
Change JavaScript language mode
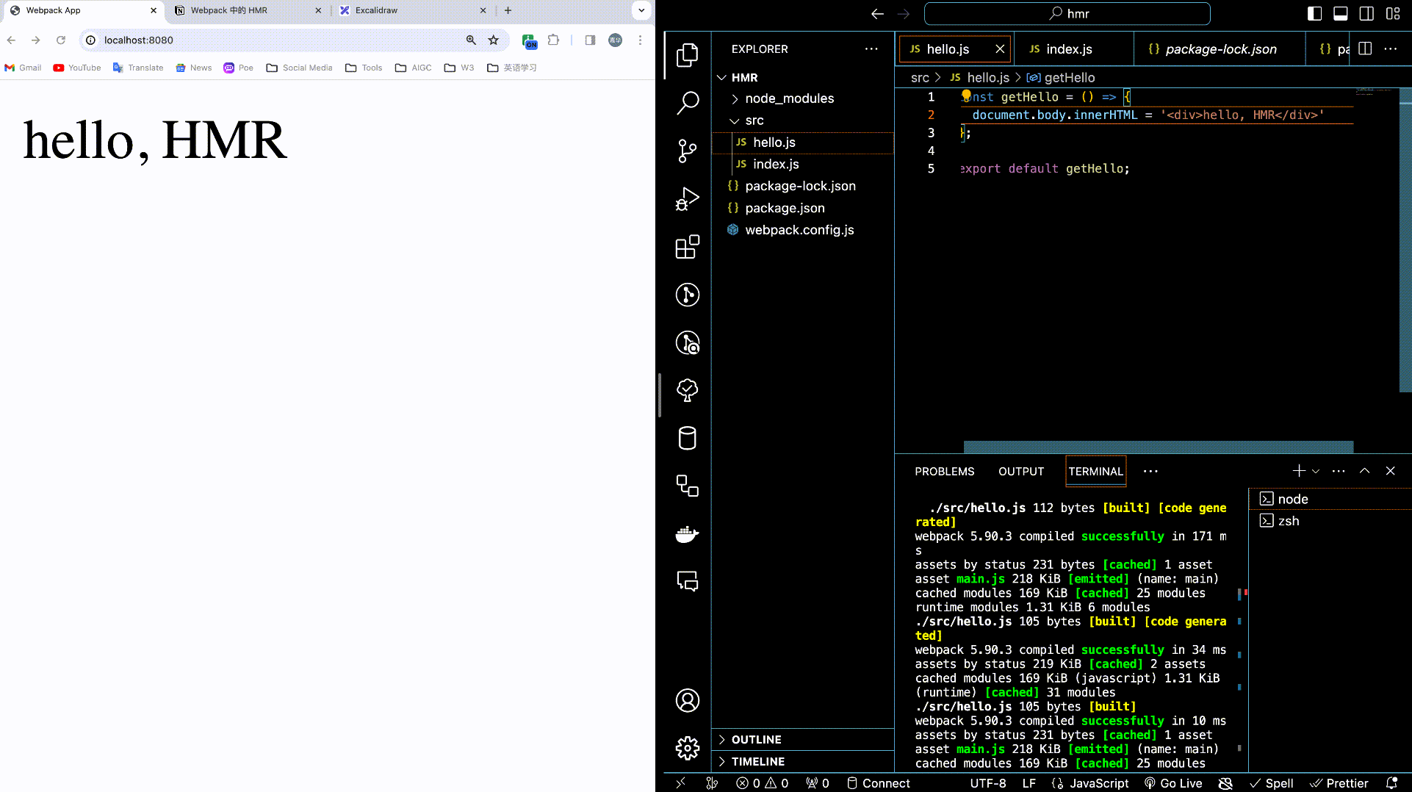[1099, 783]
